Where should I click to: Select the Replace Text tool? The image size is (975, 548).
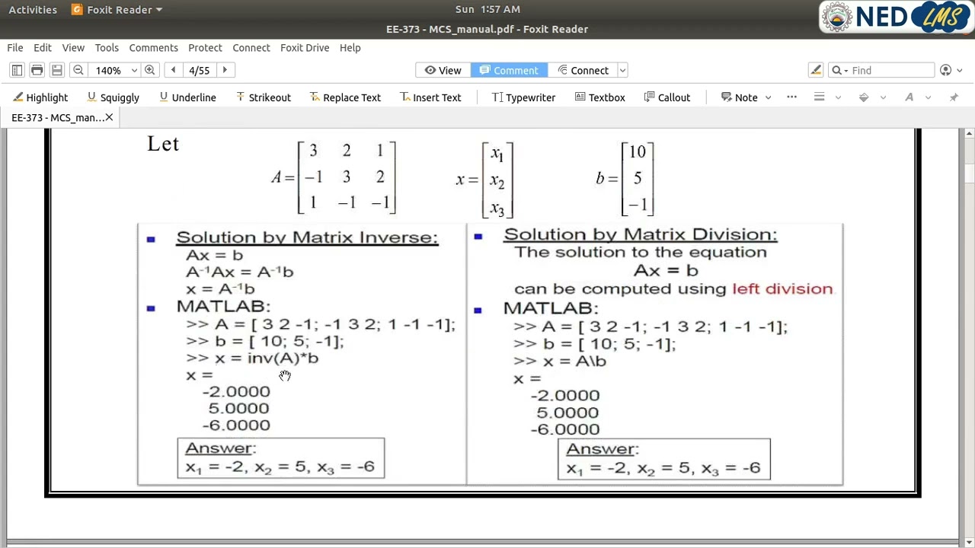[345, 97]
